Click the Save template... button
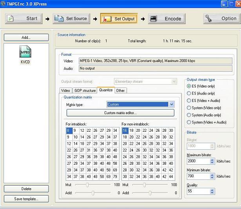This screenshot has width=241, height=209. tap(26, 199)
